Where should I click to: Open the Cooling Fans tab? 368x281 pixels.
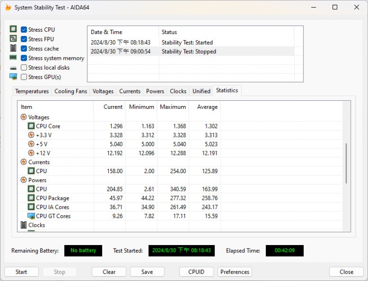pyautogui.click(x=70, y=91)
